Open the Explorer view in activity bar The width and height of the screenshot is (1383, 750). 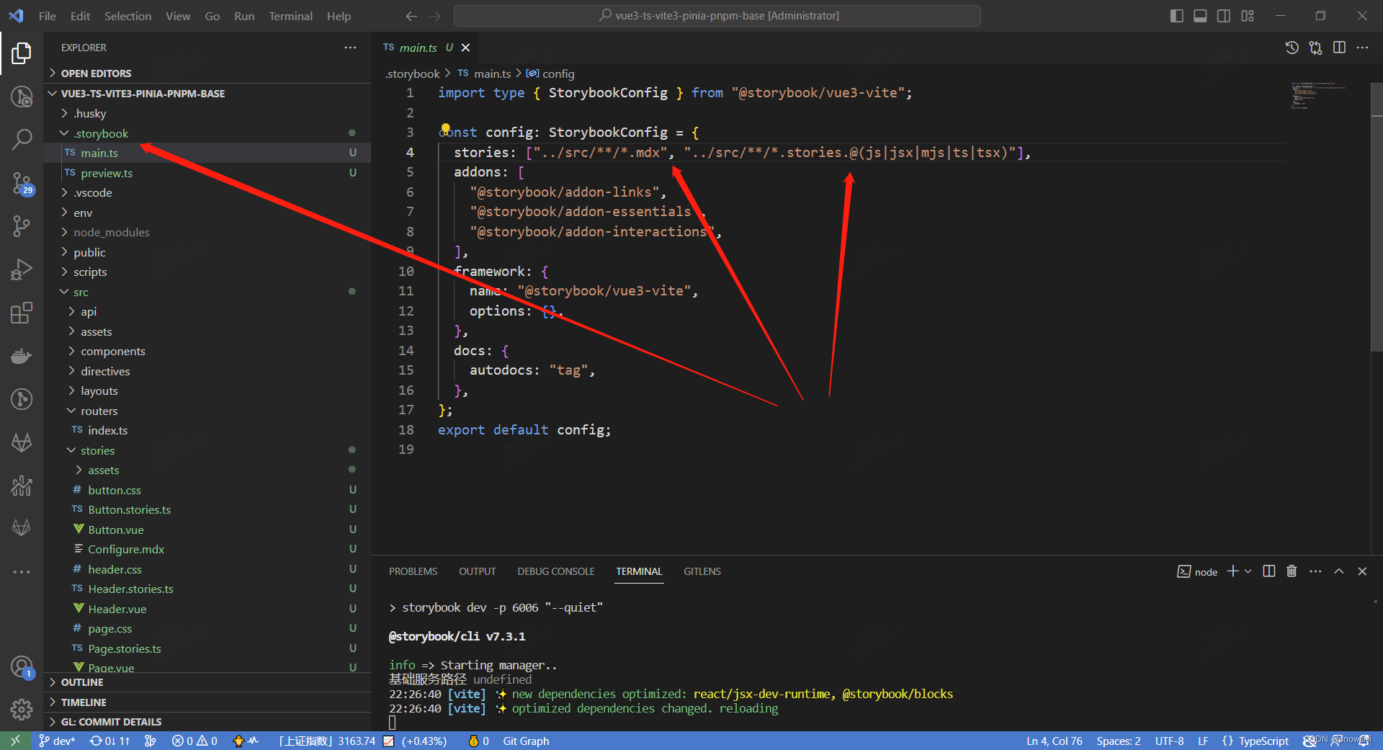(22, 53)
